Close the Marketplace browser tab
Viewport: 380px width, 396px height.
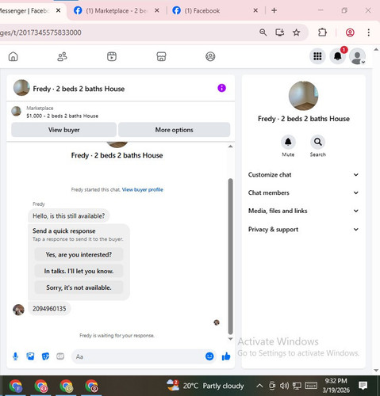pos(157,10)
